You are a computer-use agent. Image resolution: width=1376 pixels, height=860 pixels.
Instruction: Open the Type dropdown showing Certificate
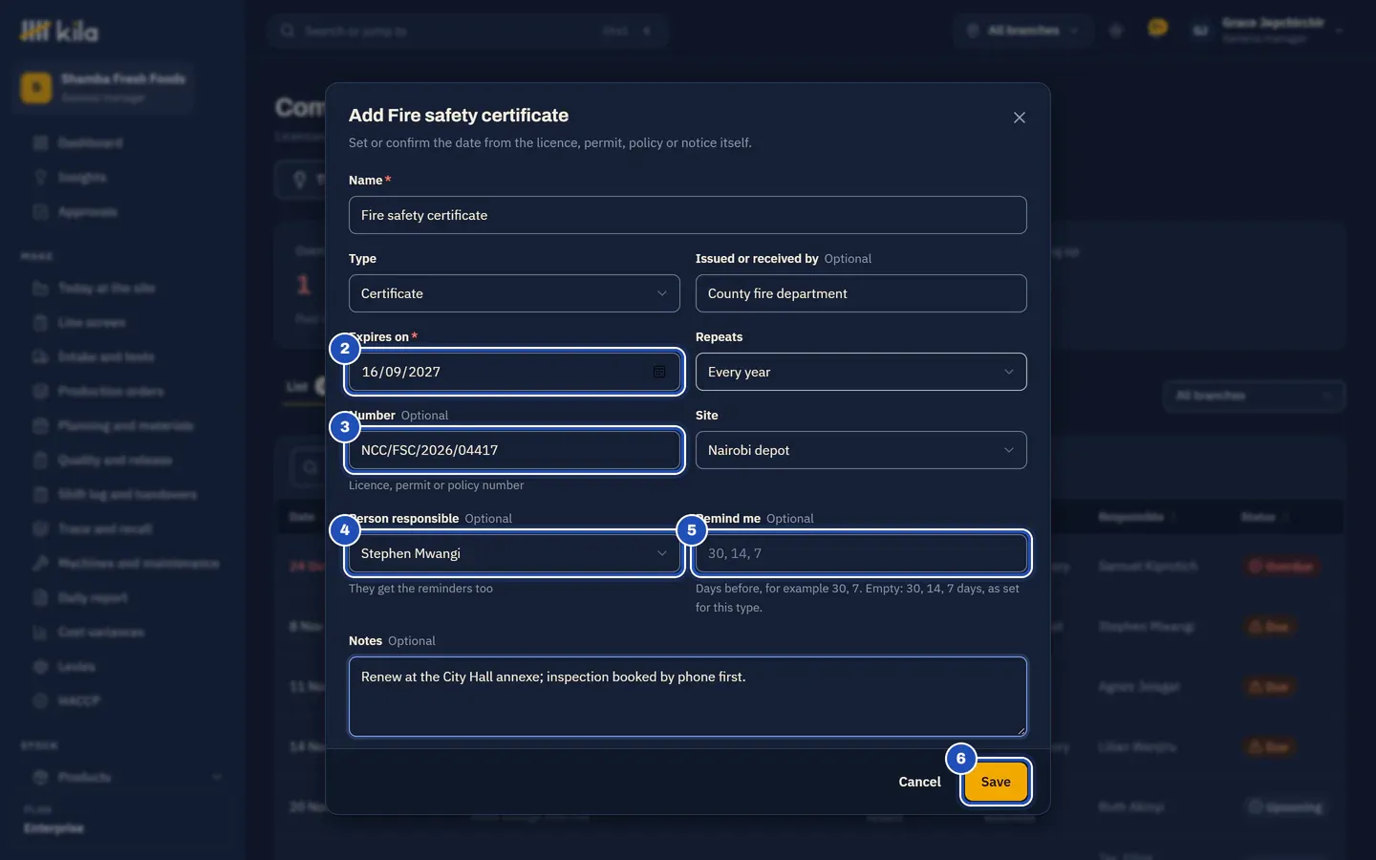tap(514, 293)
